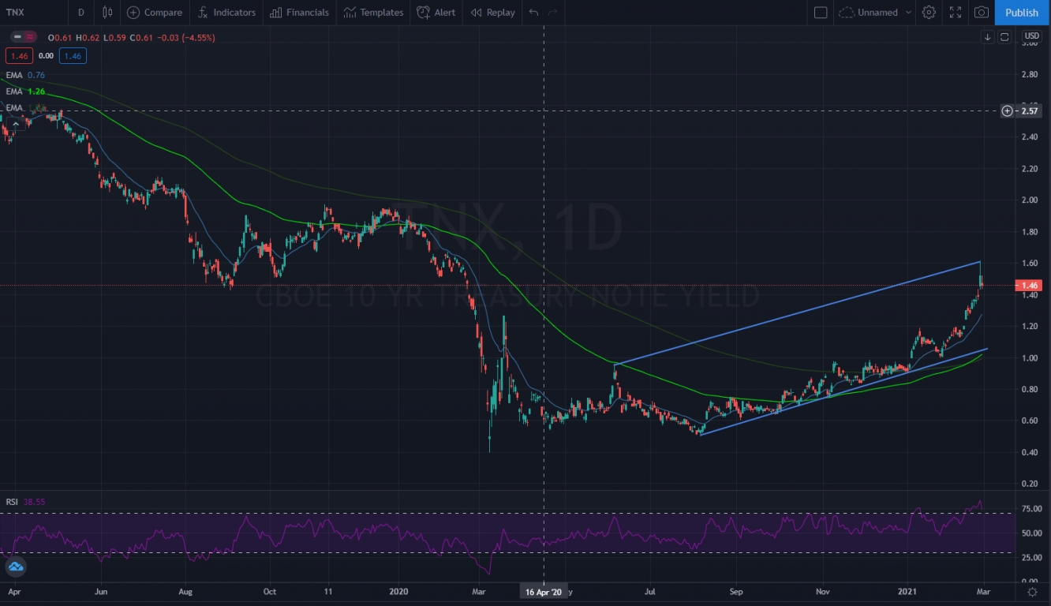The height and width of the screenshot is (606, 1051).
Task: Create an Alert
Action: (x=436, y=13)
